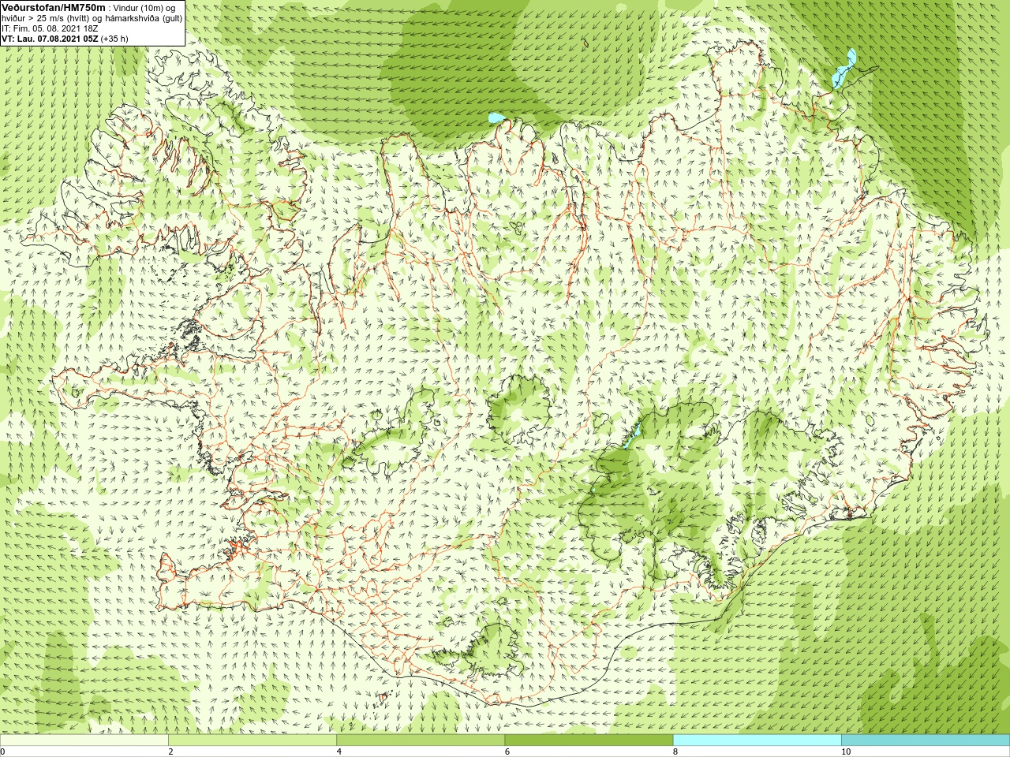Click the legend scale label '2'

170,751
